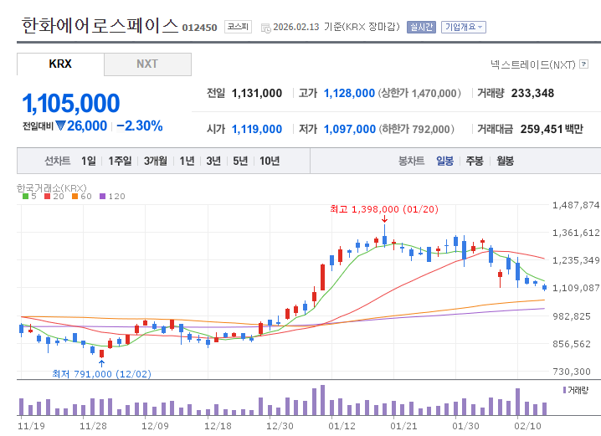Image resolution: width=601 pixels, height=436 pixels.
Task: Select the 일봉 daily candle chart
Action: pyautogui.click(x=445, y=161)
